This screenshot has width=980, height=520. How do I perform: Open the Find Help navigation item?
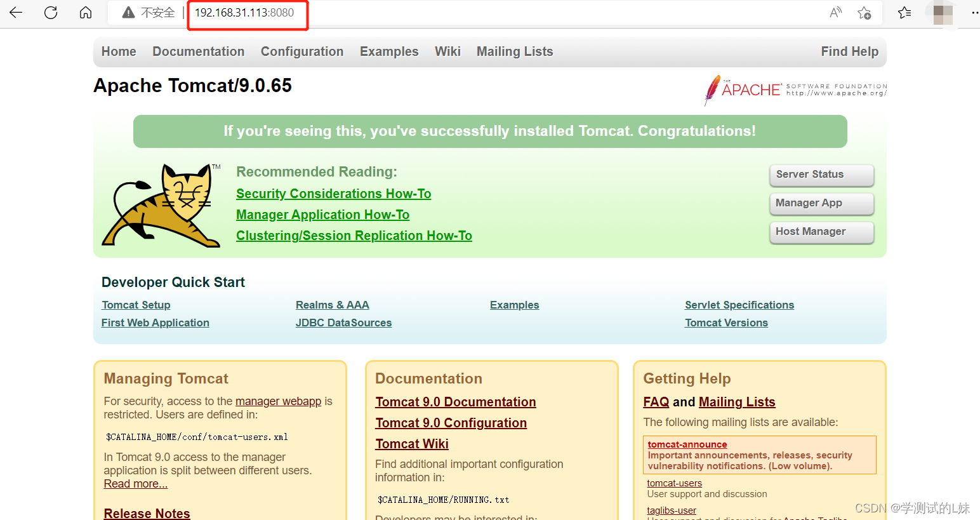pos(850,51)
